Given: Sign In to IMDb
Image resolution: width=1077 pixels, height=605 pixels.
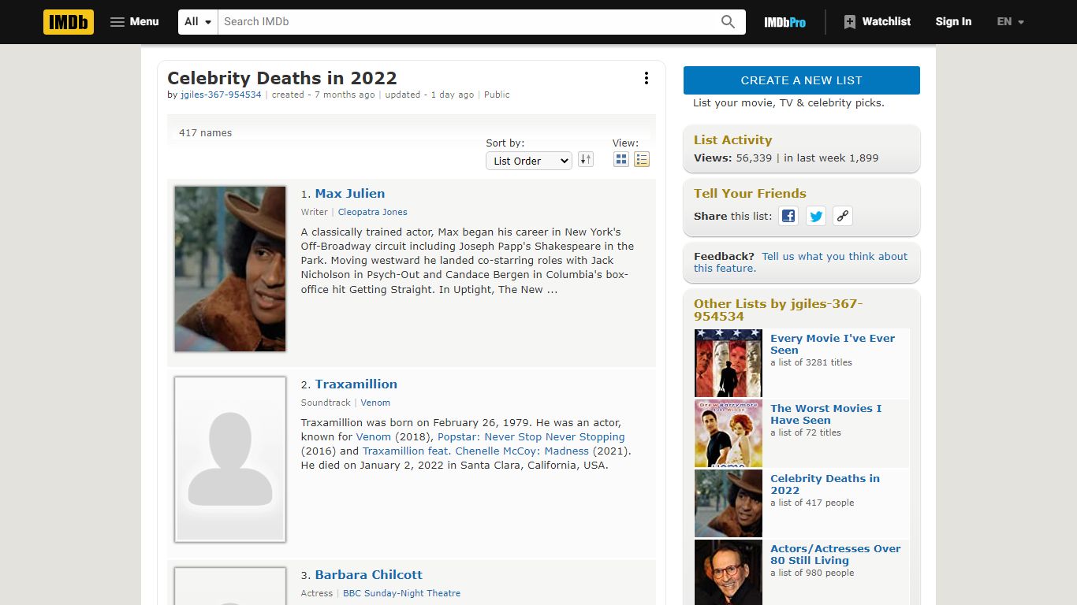Looking at the screenshot, I should 953,22.
